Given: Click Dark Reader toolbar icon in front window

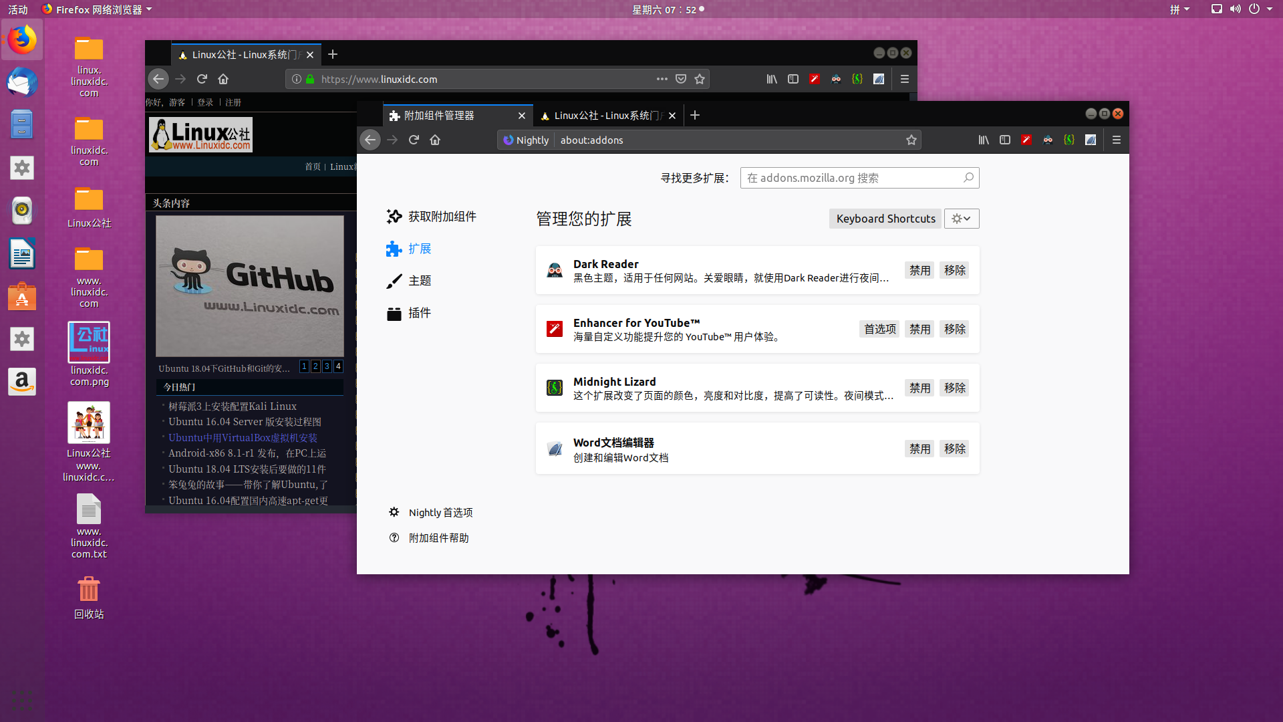Looking at the screenshot, I should click(1048, 140).
